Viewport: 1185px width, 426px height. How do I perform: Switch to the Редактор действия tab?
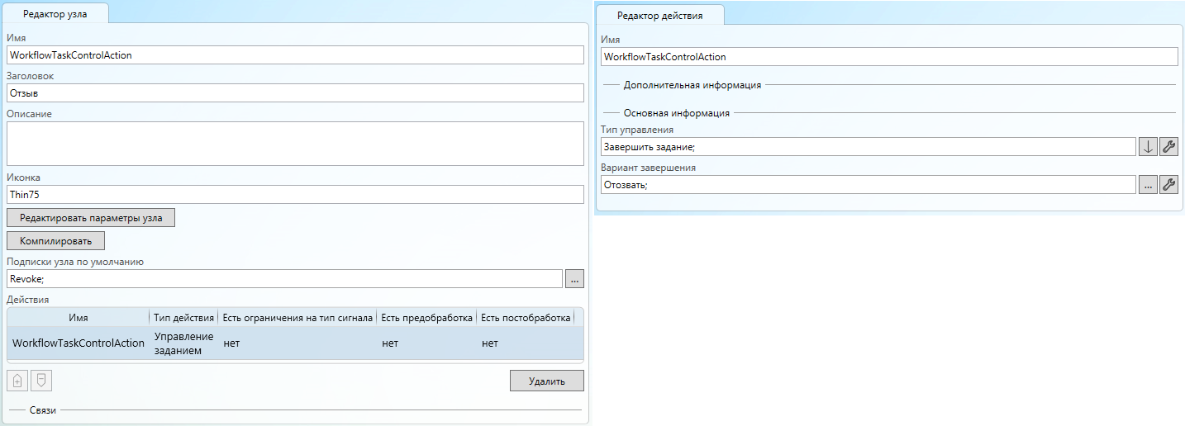[661, 16]
